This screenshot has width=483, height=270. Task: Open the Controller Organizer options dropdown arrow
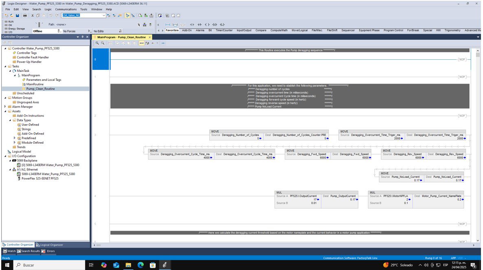78,37
